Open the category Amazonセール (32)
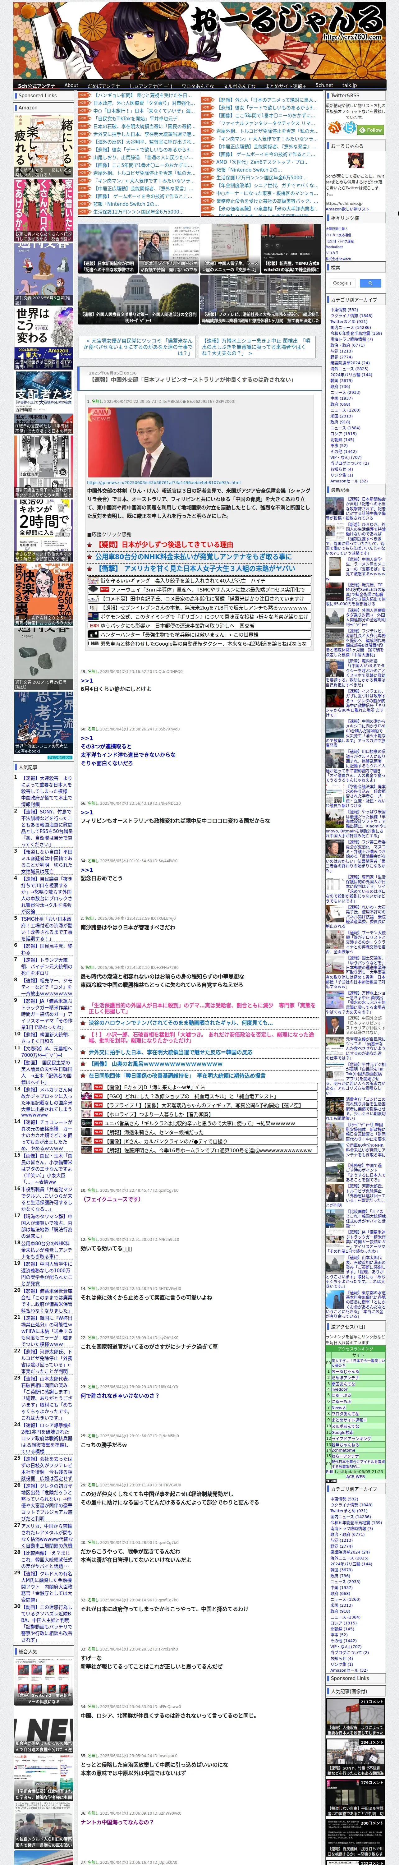Viewport: 399px width, 1865px height. [348, 481]
